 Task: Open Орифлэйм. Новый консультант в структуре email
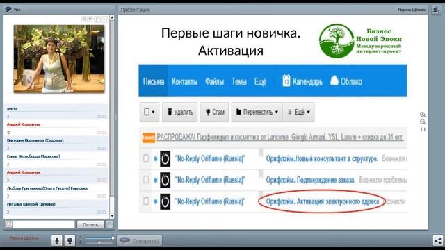(322, 158)
